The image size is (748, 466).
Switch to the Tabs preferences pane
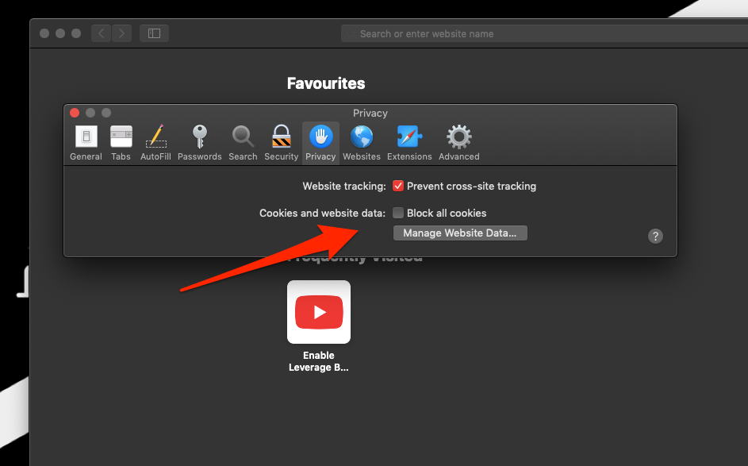click(121, 142)
